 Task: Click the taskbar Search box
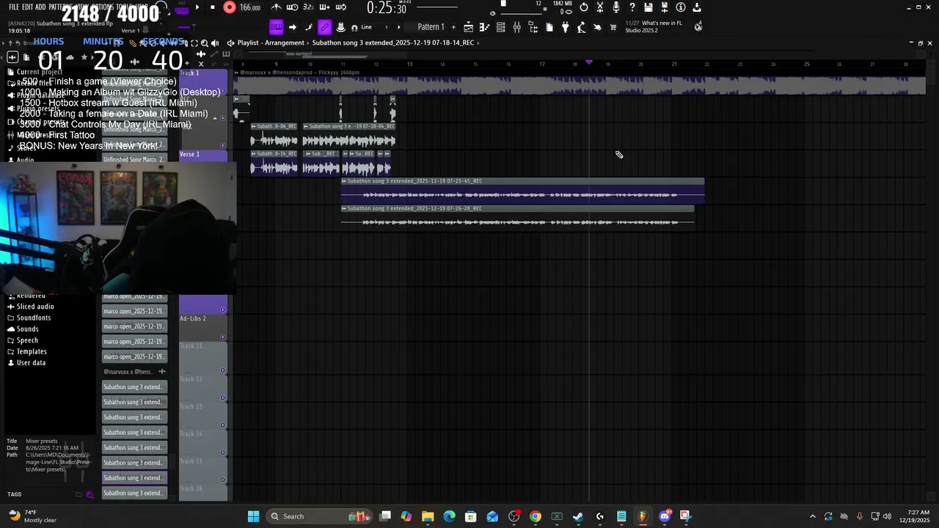(318, 516)
